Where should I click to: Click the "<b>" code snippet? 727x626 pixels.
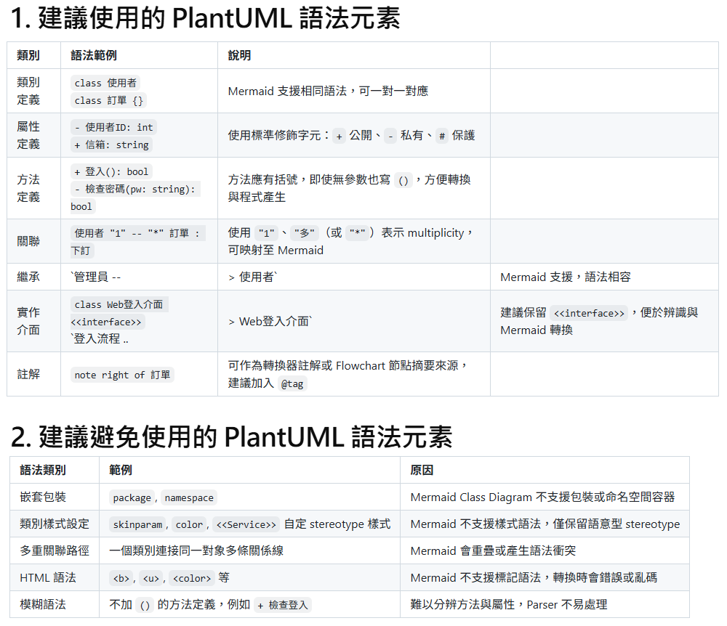(121, 578)
